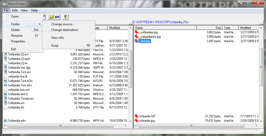This screenshot has width=266, height=136.
Task: Select the file name Softpedia Test.mkv
Action: 20,85
